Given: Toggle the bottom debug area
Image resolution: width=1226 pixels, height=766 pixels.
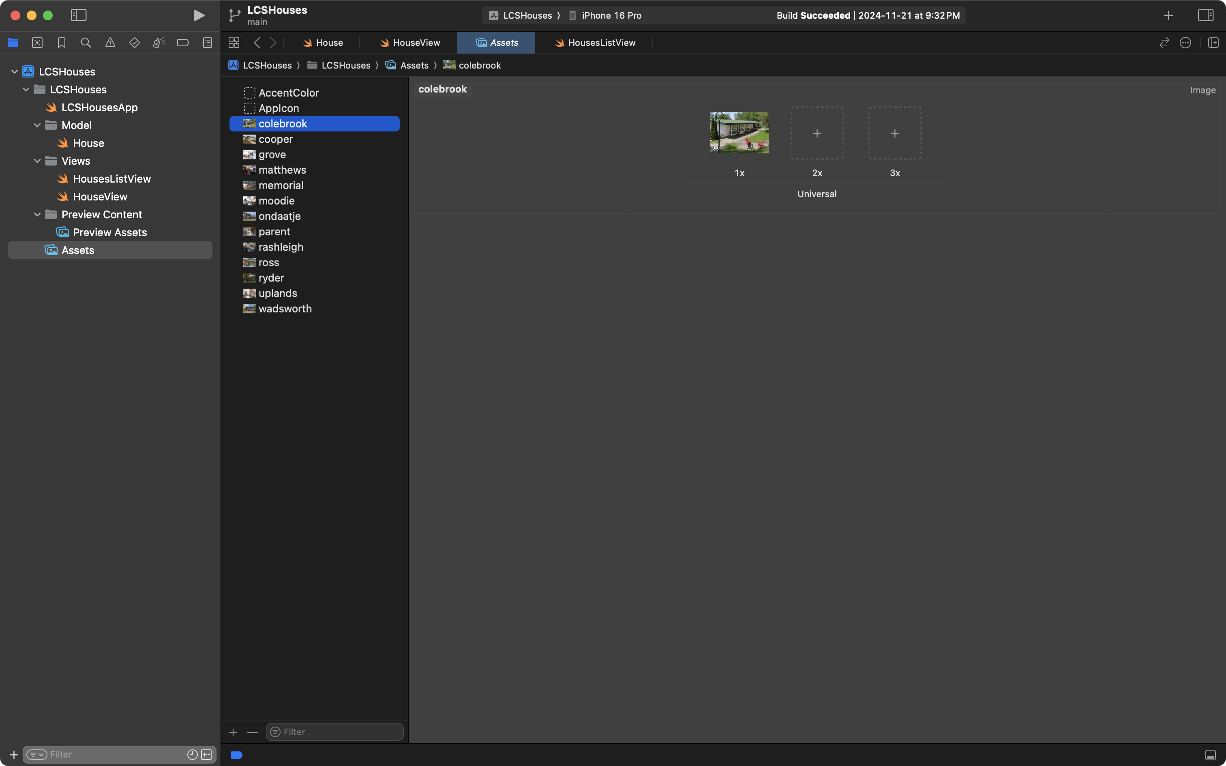Looking at the screenshot, I should (x=1210, y=755).
